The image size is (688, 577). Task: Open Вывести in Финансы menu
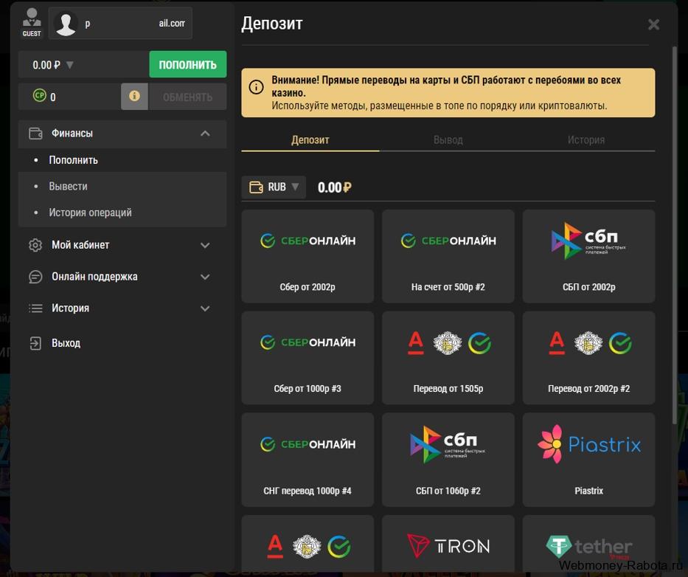68,186
